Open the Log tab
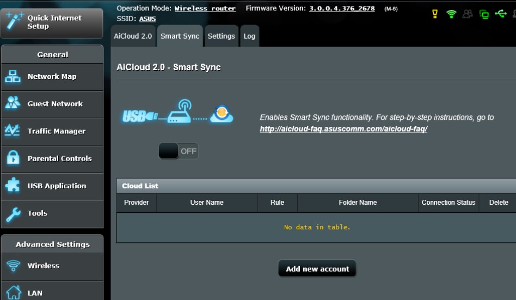516x300 pixels. (x=249, y=36)
